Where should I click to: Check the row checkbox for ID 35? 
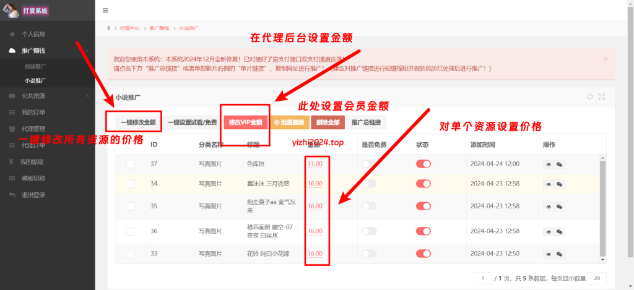(x=130, y=206)
